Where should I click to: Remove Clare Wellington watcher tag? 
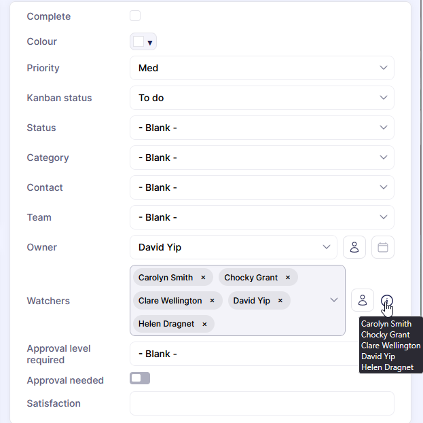pyautogui.click(x=212, y=301)
